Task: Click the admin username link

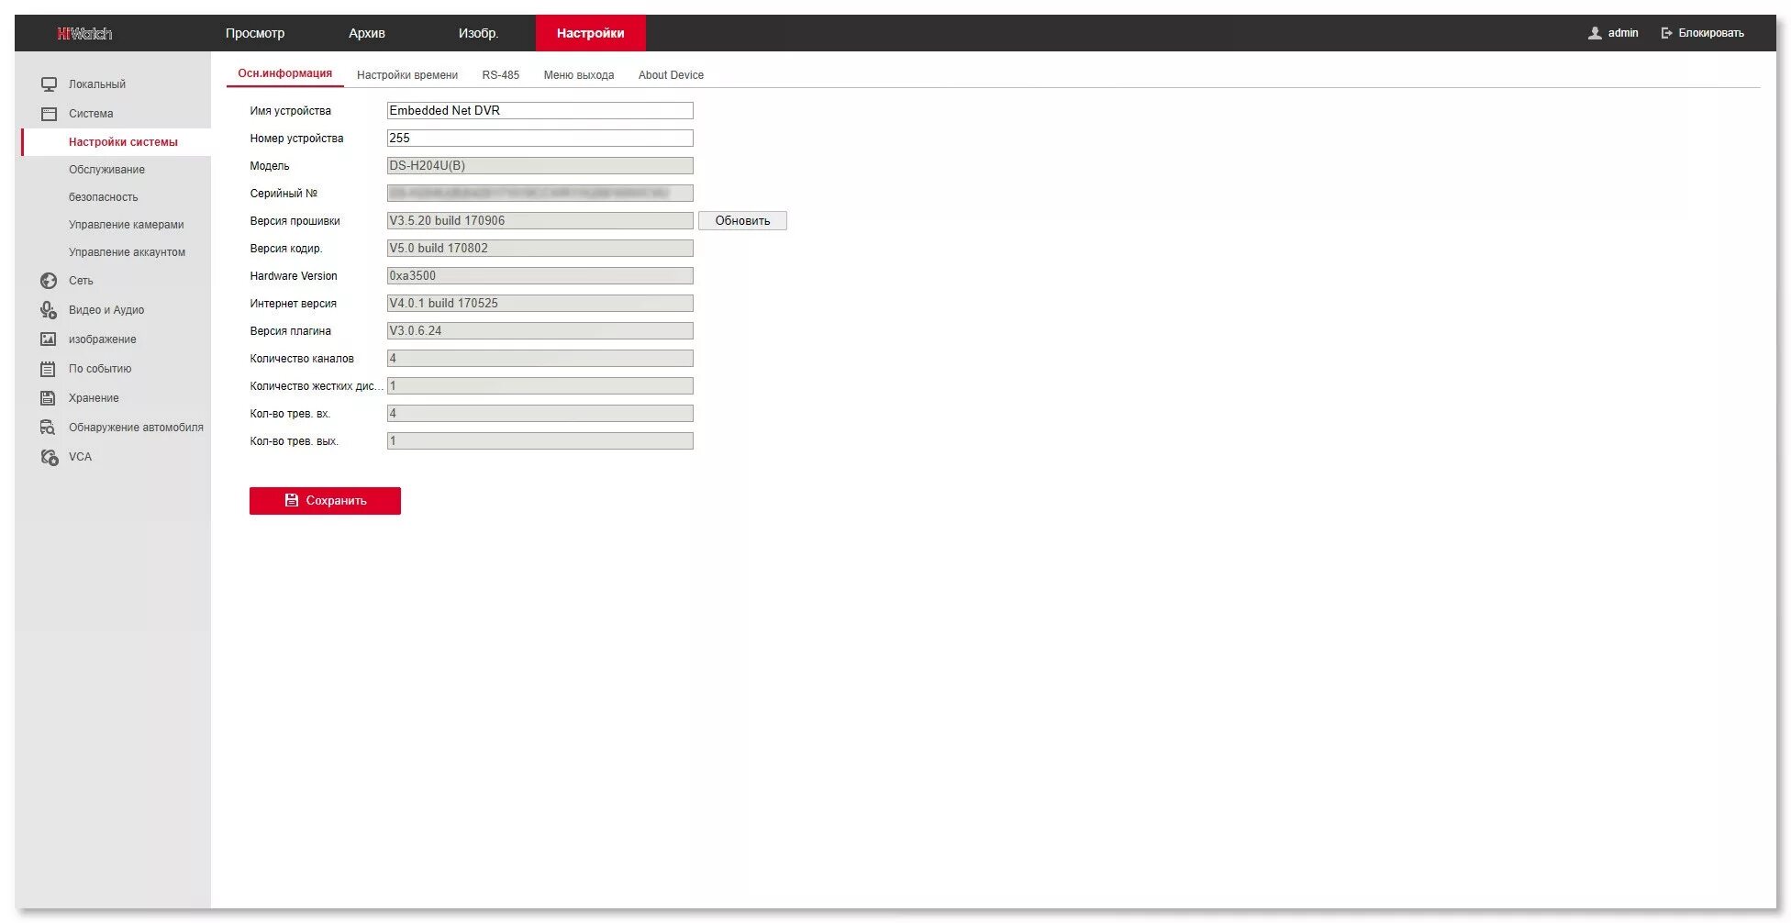Action: pos(1623,33)
